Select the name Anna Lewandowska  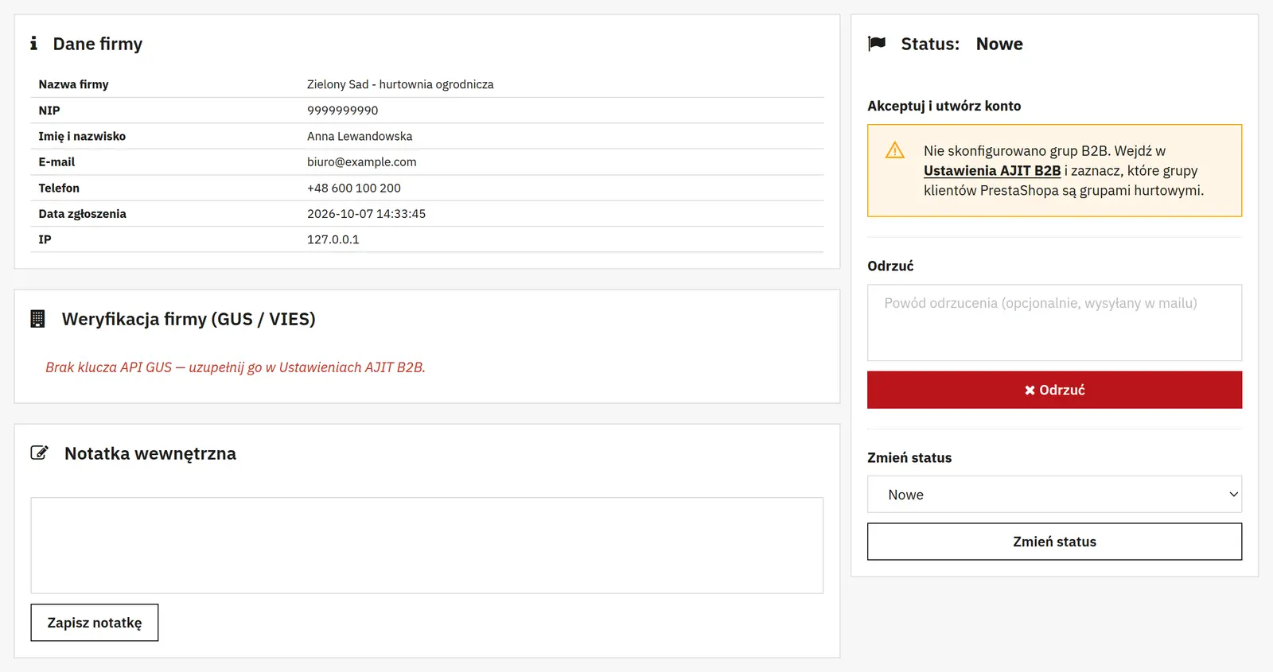[x=360, y=136]
